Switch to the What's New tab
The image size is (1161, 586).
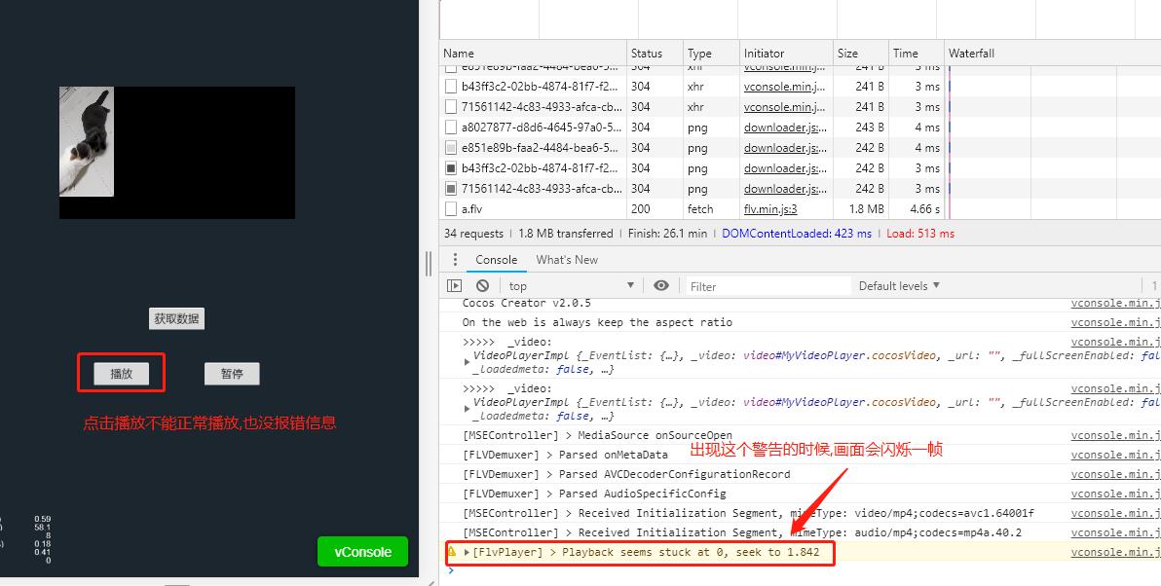567,259
